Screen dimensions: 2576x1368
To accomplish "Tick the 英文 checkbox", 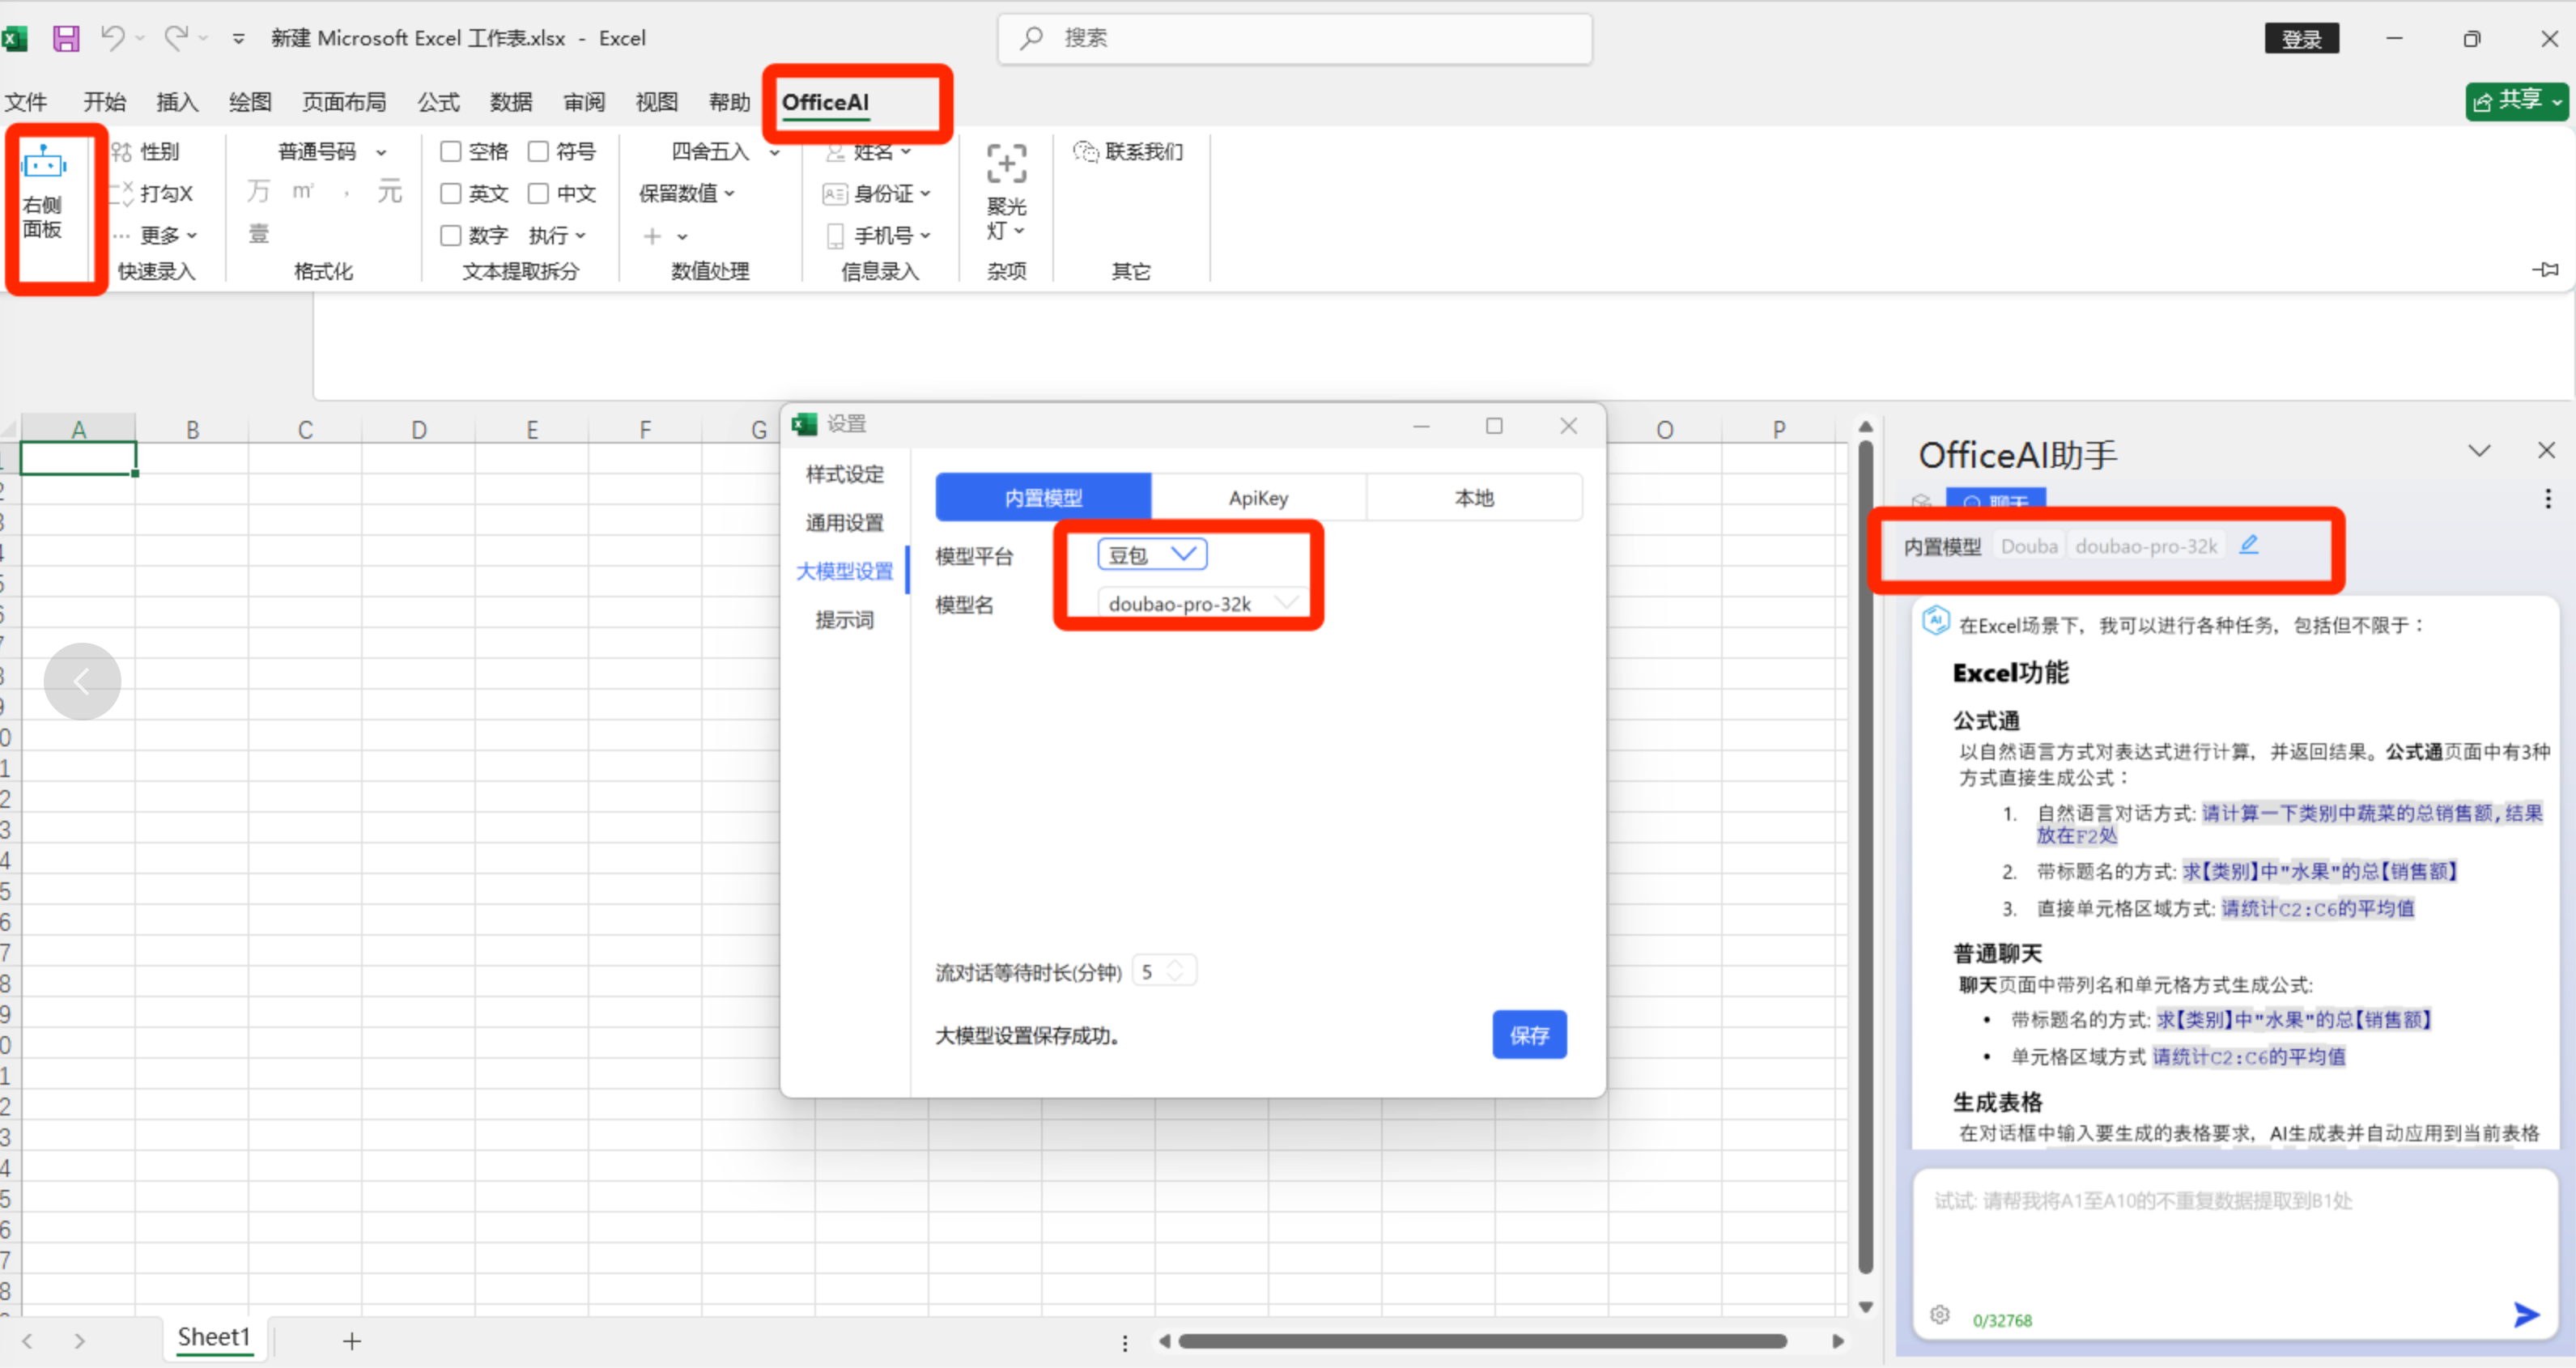I will [x=451, y=193].
